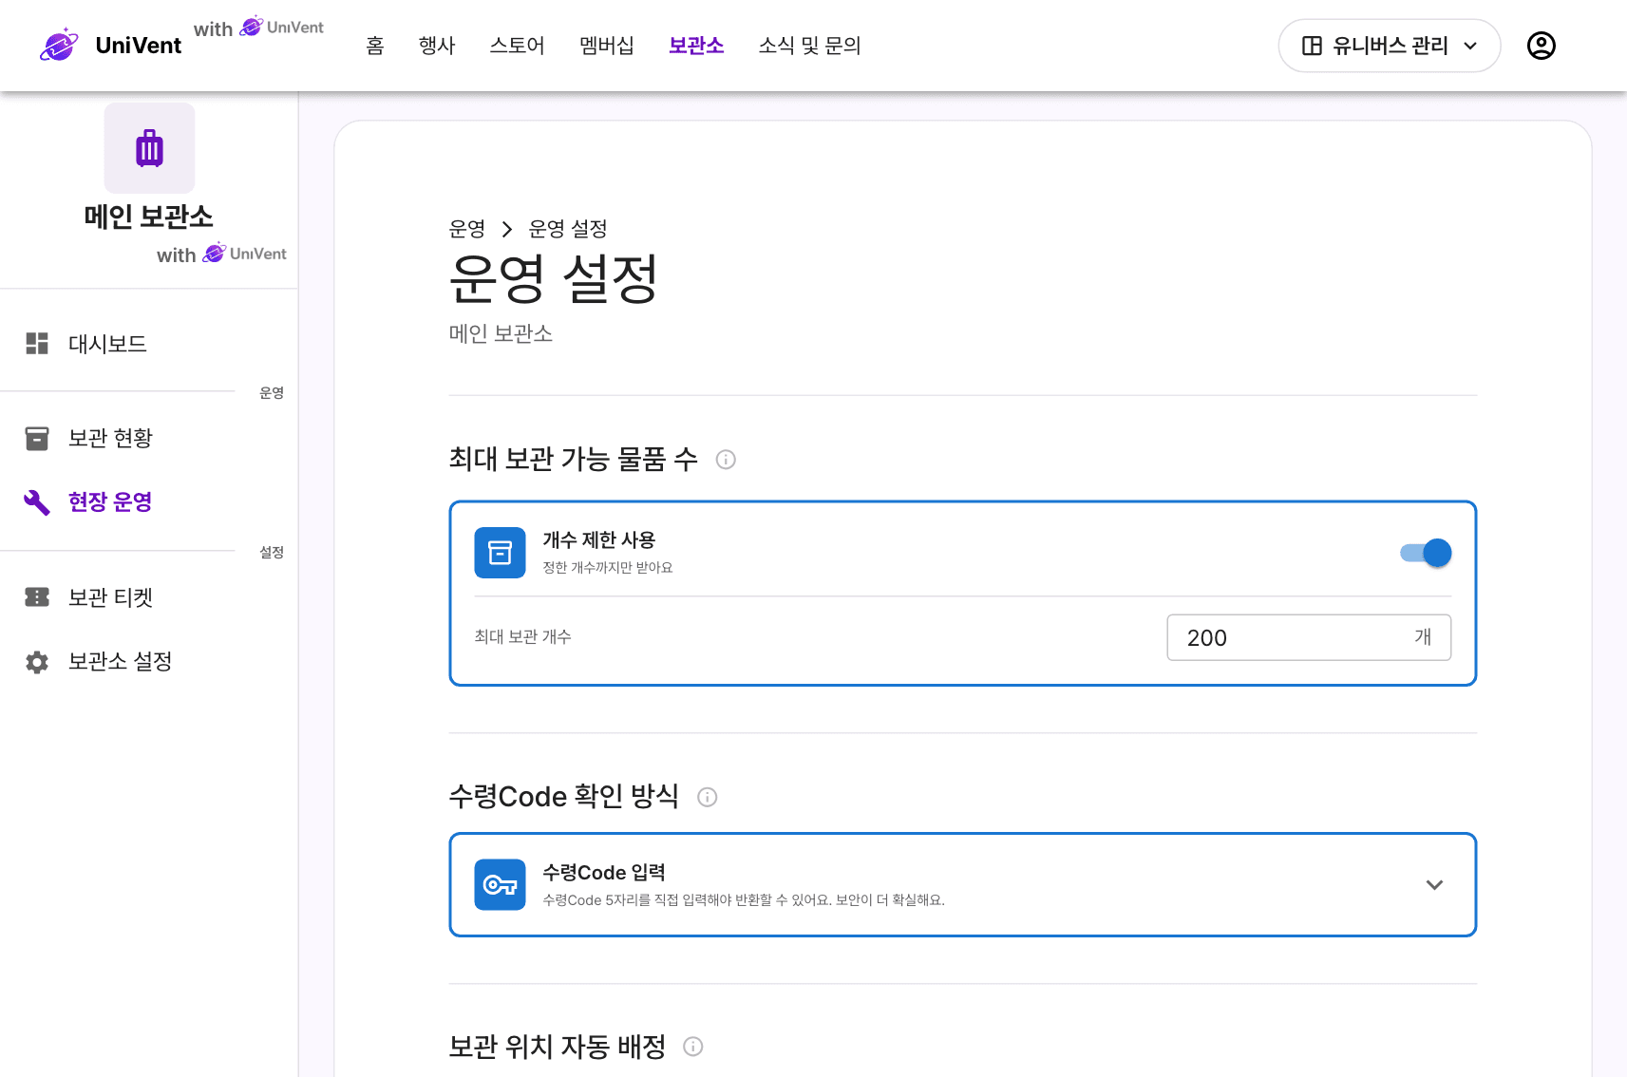Open the user account profile icon
The width and height of the screenshot is (1627, 1077).
point(1541,46)
